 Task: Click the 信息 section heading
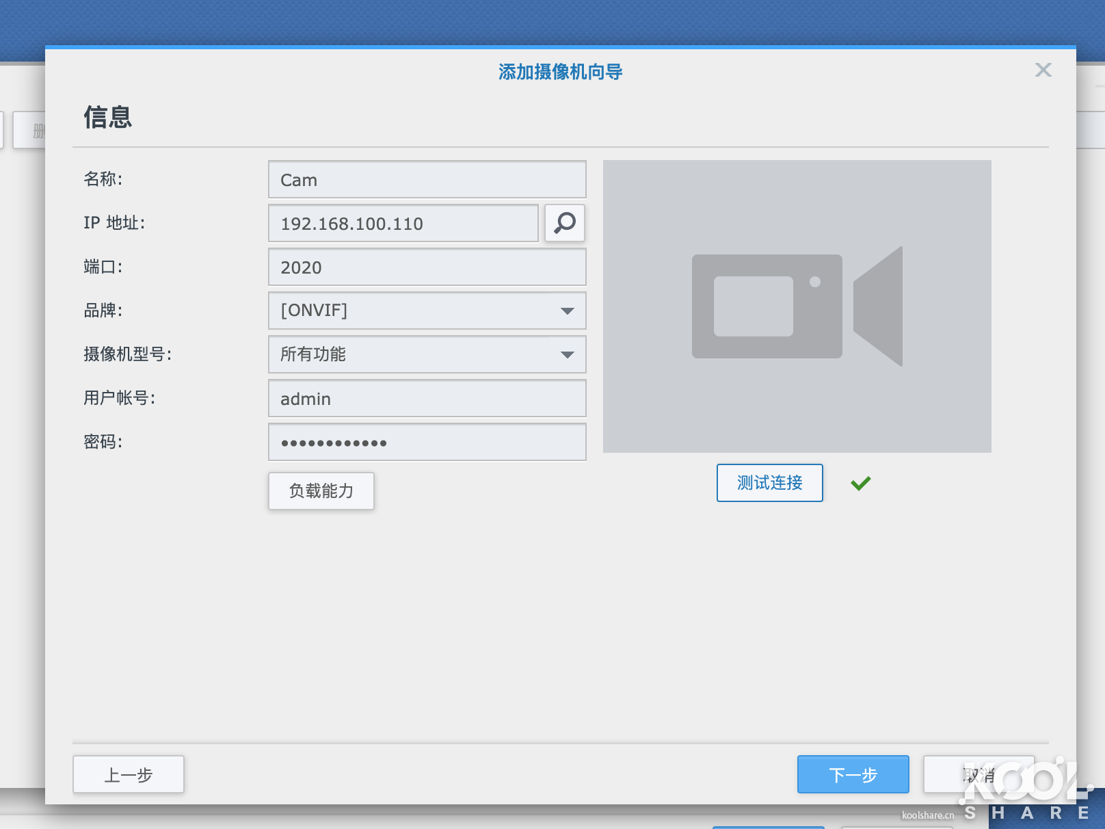[x=108, y=117]
